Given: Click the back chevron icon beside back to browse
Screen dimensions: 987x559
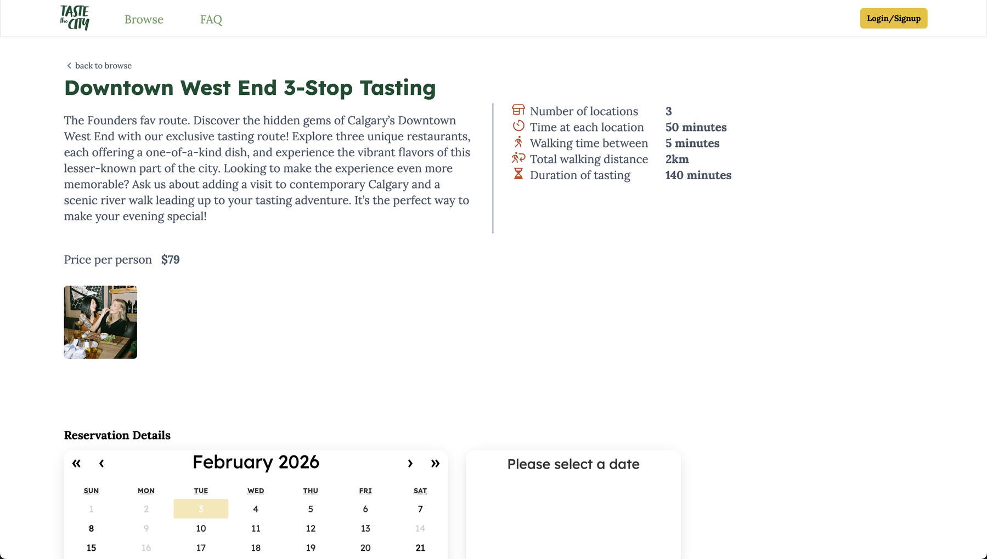Looking at the screenshot, I should (x=69, y=66).
